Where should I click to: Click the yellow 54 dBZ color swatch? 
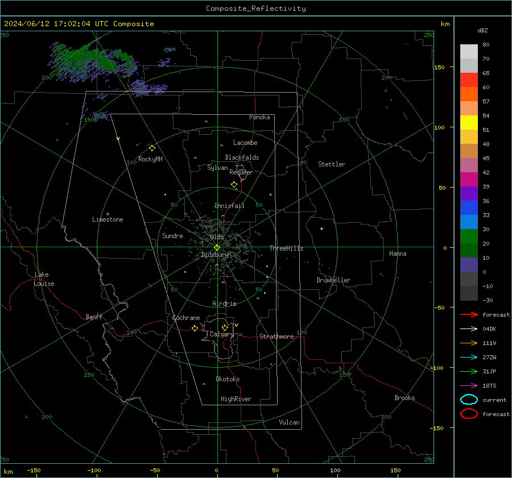pos(469,123)
